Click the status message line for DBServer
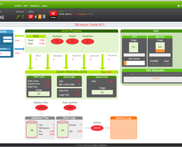Screen dimensions: 182x147 [x=76, y=14]
